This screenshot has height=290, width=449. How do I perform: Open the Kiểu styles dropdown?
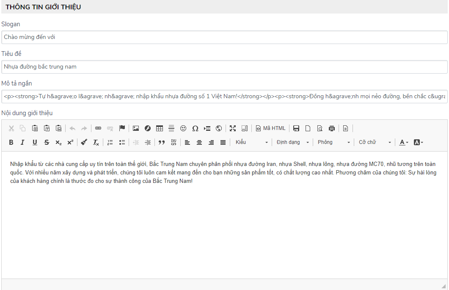click(x=252, y=142)
